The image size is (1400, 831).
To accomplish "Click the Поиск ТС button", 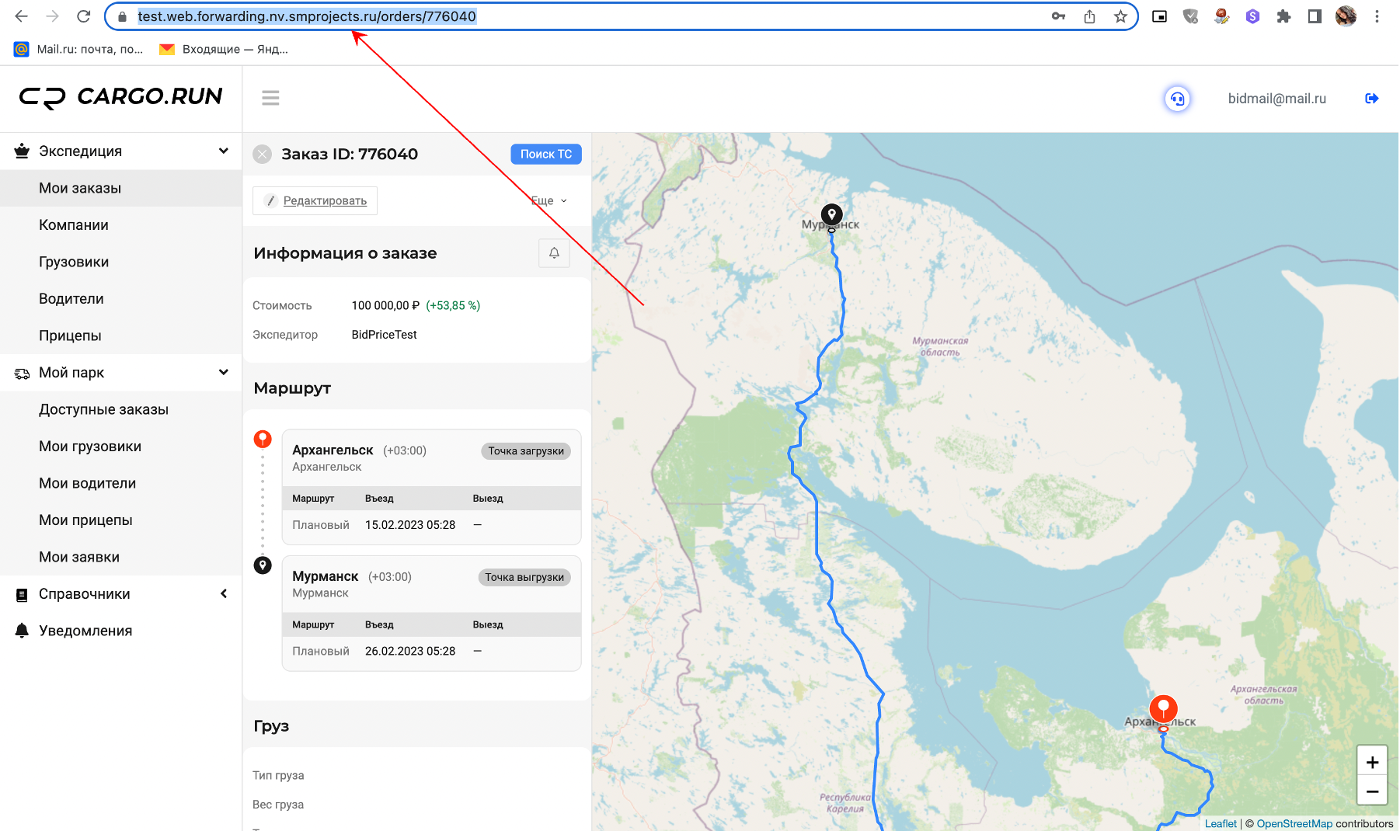I will point(545,154).
